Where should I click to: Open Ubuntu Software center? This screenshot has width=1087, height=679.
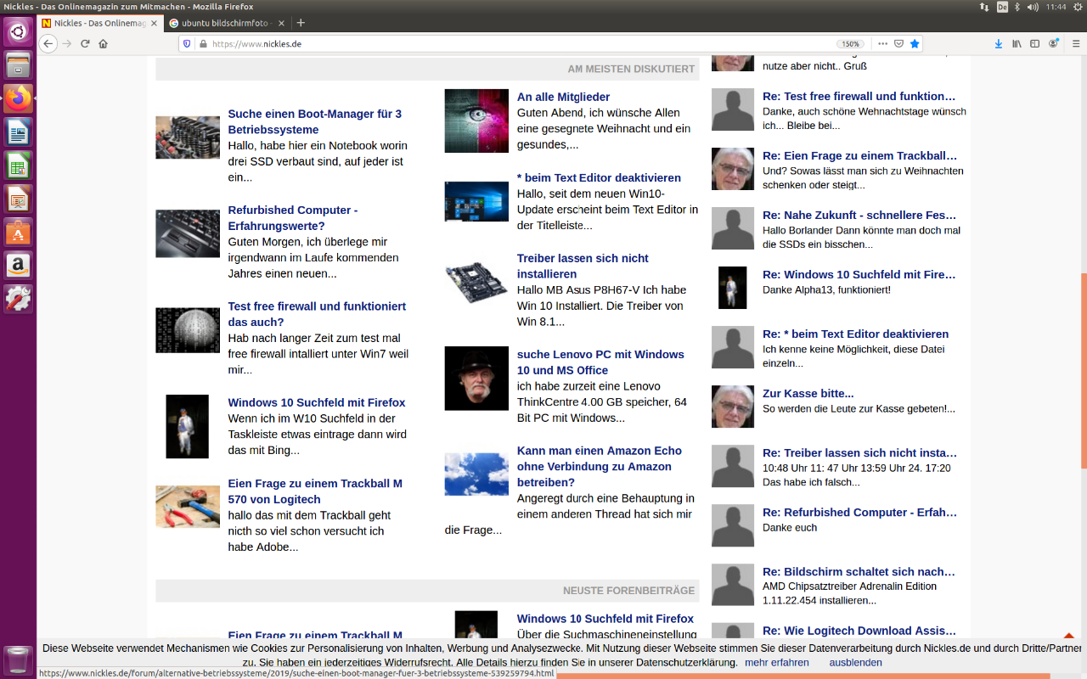click(18, 232)
